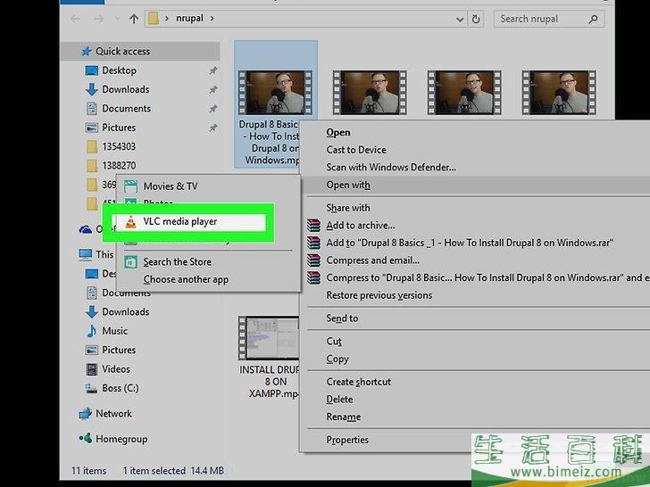The width and height of the screenshot is (650, 487).
Task: Click the VLC orange cone icon
Action: pyautogui.click(x=130, y=222)
